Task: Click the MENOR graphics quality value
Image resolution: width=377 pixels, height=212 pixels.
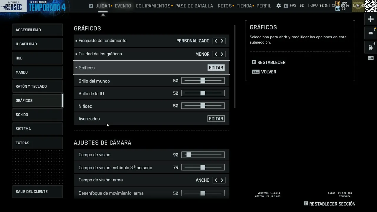Action: tap(202, 54)
